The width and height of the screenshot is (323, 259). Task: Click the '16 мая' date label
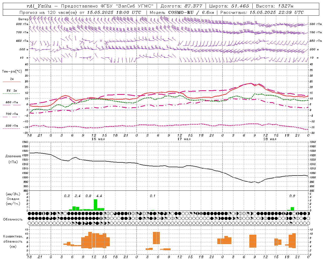98,139
